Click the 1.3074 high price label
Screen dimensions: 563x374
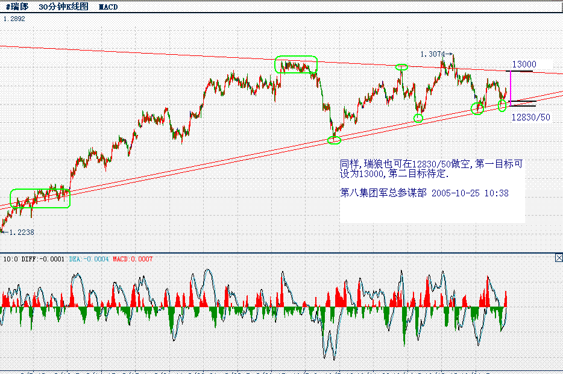pos(433,54)
